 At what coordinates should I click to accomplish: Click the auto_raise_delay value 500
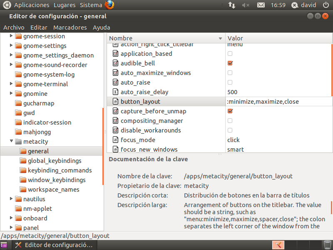232,92
